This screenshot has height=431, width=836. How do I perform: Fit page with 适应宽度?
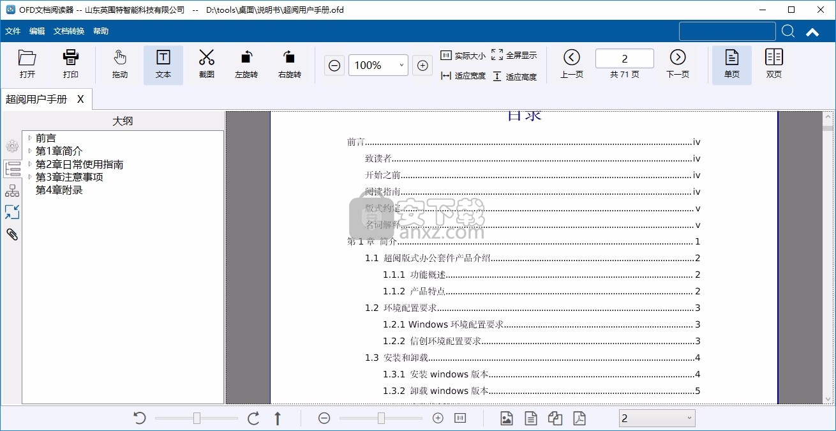[463, 76]
